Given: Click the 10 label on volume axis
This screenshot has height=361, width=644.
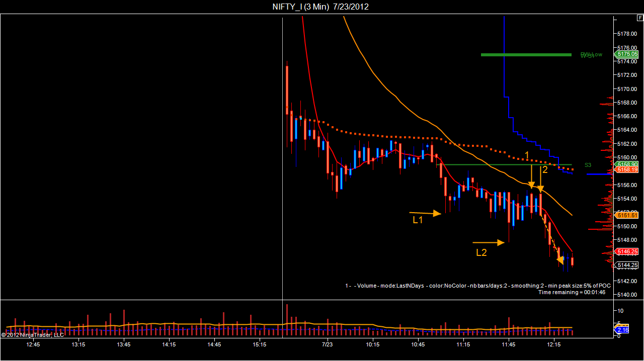Looking at the screenshot, I should 621,311.
